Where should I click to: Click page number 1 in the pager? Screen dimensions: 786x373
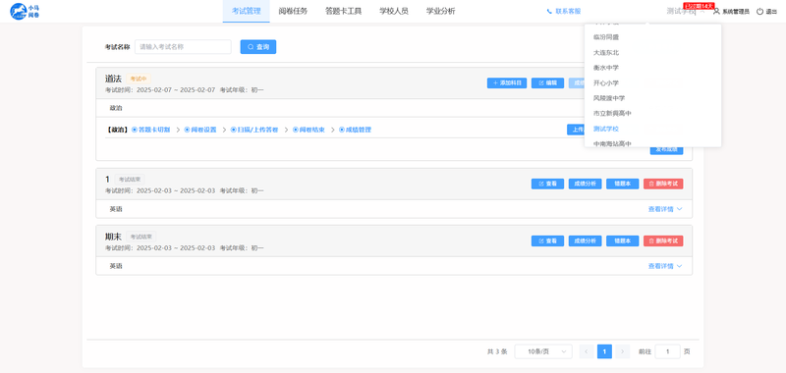point(604,351)
